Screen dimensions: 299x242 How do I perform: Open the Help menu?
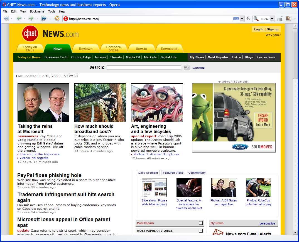62,11
